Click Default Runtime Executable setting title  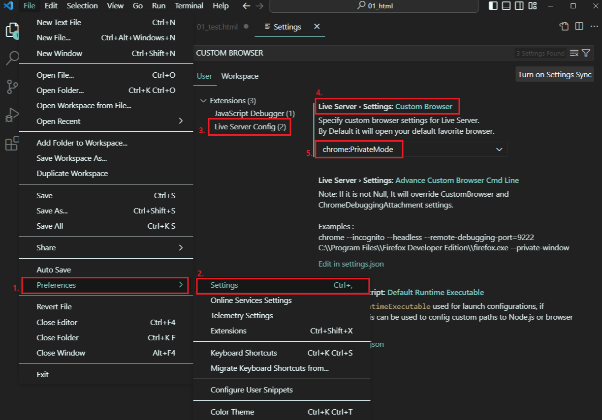point(436,293)
